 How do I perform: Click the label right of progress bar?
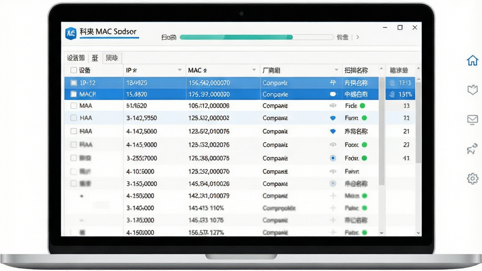coord(343,37)
